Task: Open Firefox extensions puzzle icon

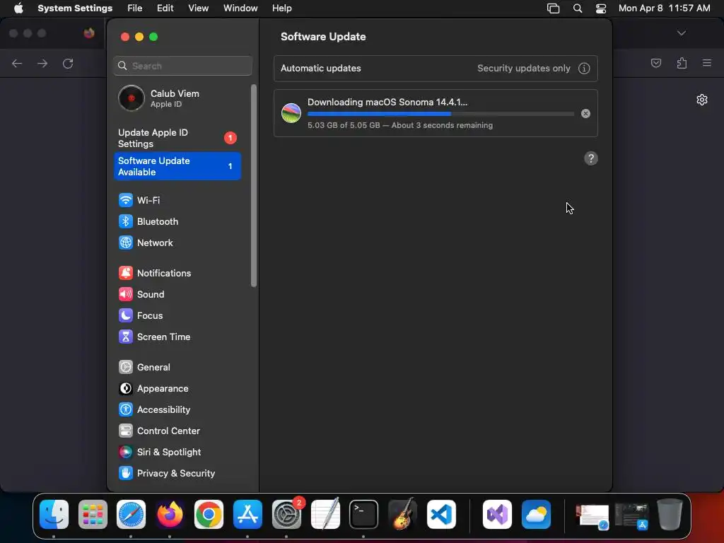Action: point(682,63)
